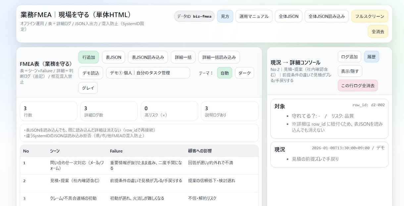Click the 詳細ログ数 stat card
The image size is (404, 206).
point(109,111)
